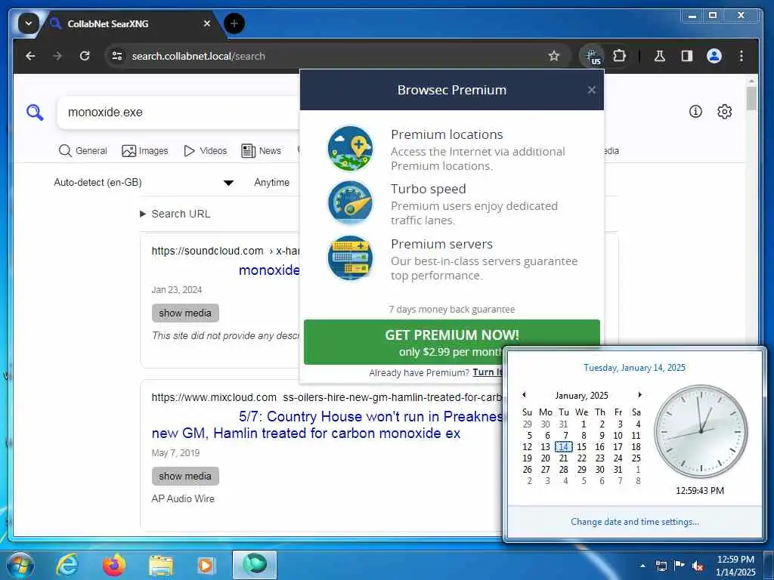Expand the Search URL section
This screenshot has height=580, width=774.
click(x=175, y=214)
